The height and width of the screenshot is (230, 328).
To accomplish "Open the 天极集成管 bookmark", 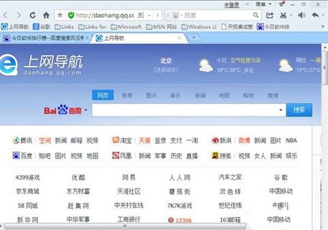I will 237,27.
